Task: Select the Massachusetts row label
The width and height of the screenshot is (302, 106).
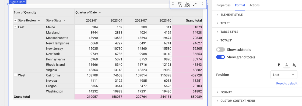Action: 57,38
